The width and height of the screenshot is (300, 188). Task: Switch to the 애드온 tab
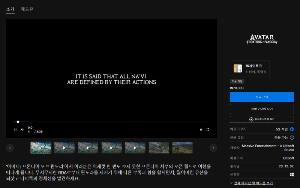27,9
